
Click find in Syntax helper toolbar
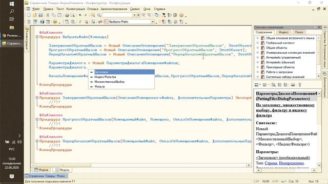point(273,85)
